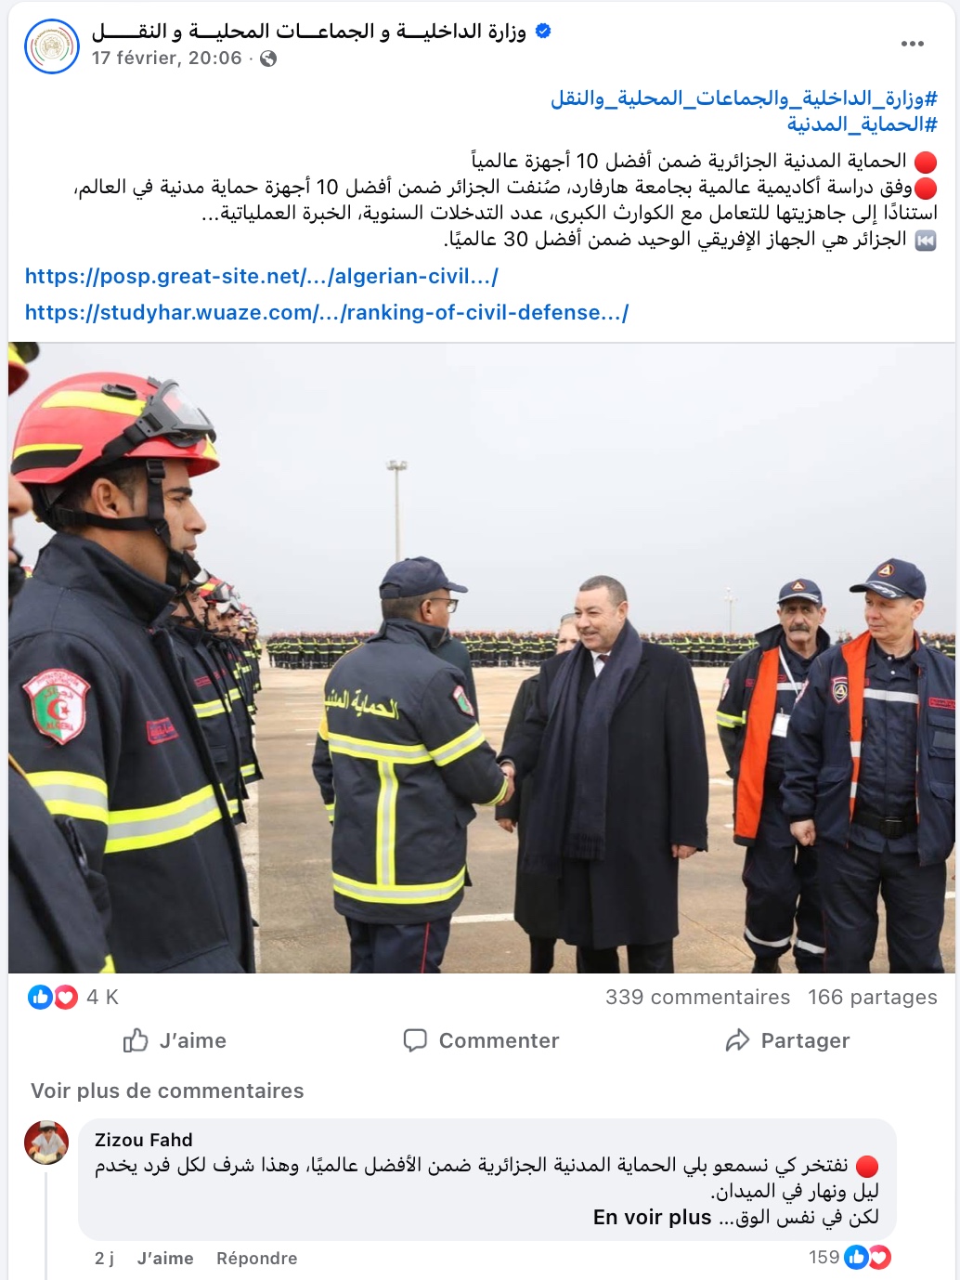960x1280 pixels.
Task: Open the 339 commentaires count
Action: (x=698, y=998)
